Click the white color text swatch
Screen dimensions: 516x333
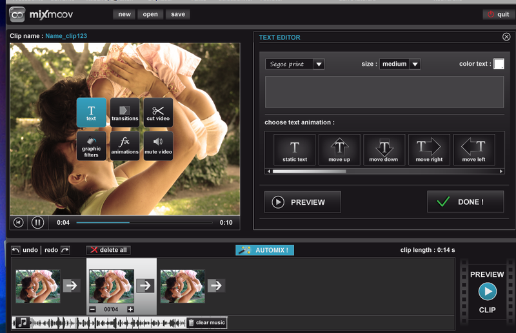click(x=499, y=64)
